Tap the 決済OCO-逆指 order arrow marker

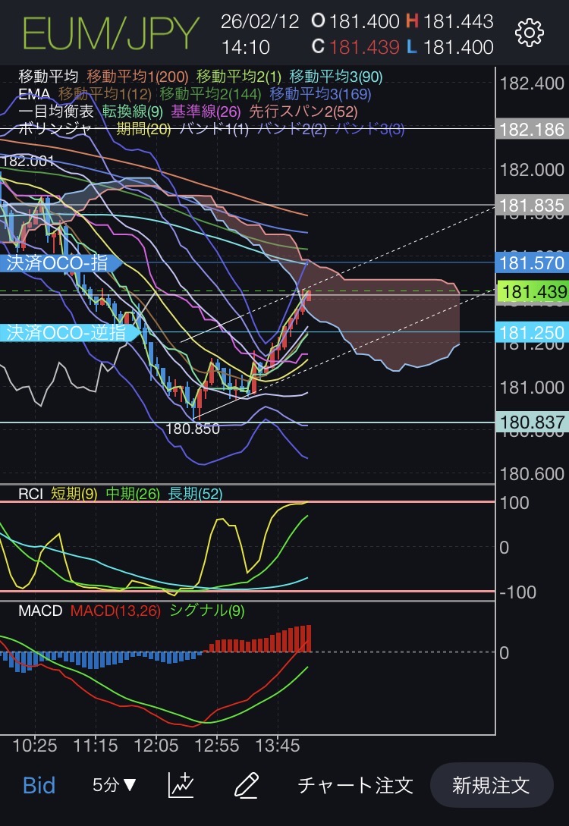tap(70, 332)
